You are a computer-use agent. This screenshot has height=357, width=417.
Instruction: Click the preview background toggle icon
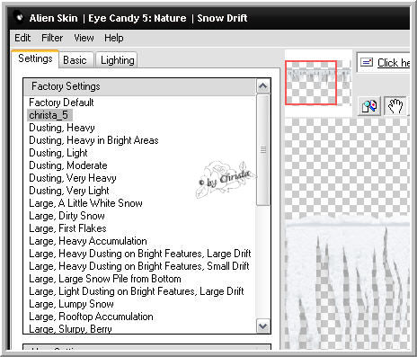coord(369,106)
